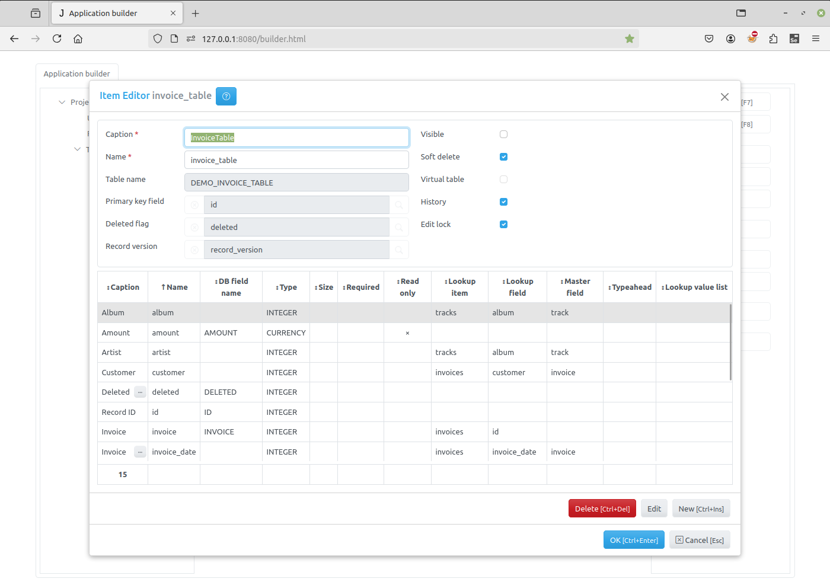Click inside the Caption input field
Image resolution: width=830 pixels, height=585 pixels.
296,137
